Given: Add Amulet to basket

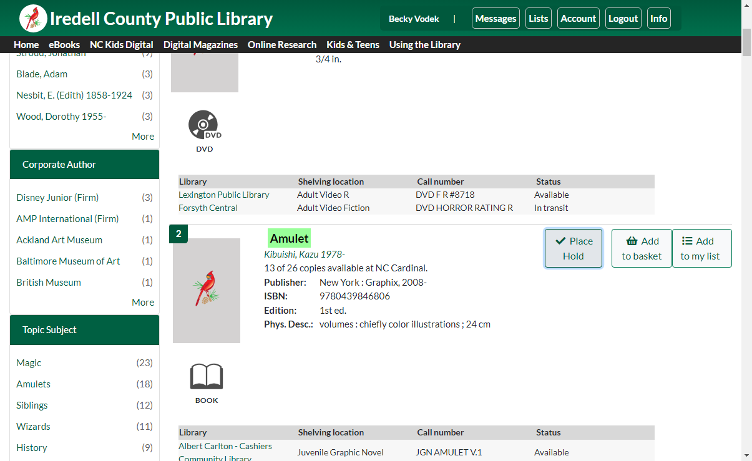Looking at the screenshot, I should 642,248.
